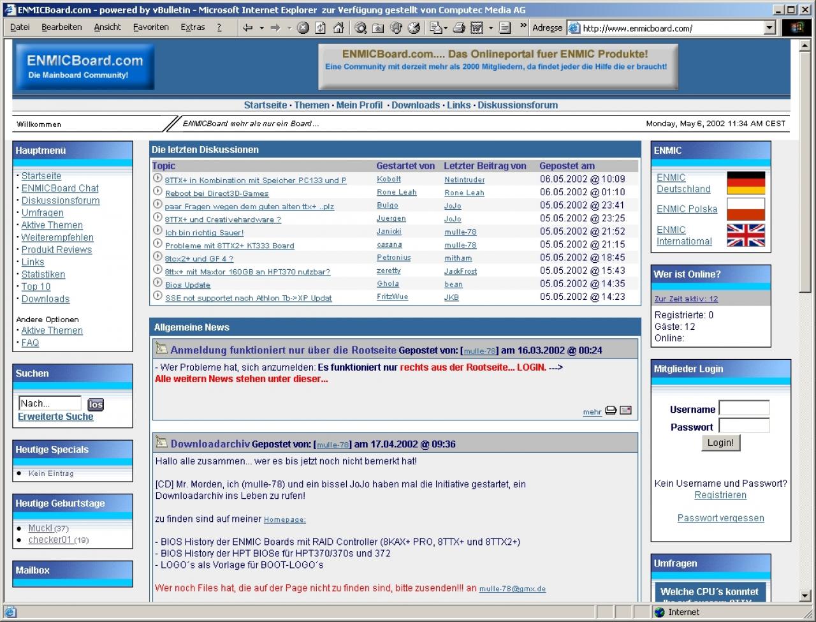
Task: Open the Favoriten menu
Action: (x=151, y=27)
